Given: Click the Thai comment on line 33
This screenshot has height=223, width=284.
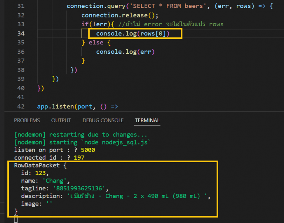Looking at the screenshot, I should point(173,24).
